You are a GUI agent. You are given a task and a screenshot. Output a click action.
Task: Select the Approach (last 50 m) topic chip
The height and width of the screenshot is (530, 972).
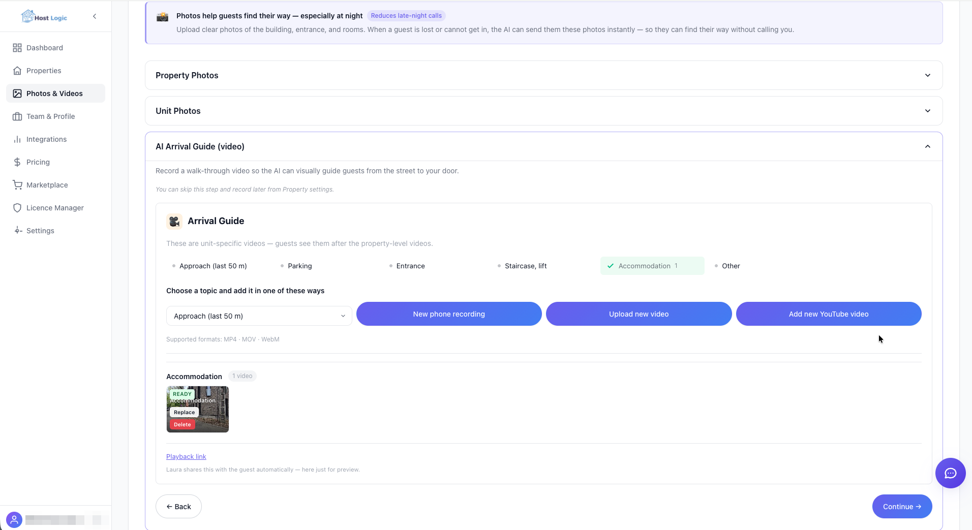pos(213,266)
